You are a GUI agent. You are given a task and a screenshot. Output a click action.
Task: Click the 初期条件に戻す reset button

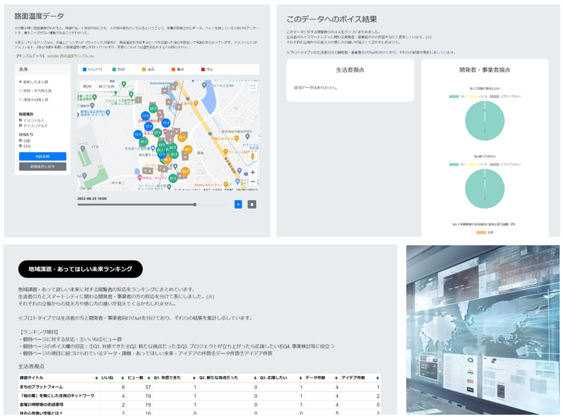pos(43,167)
